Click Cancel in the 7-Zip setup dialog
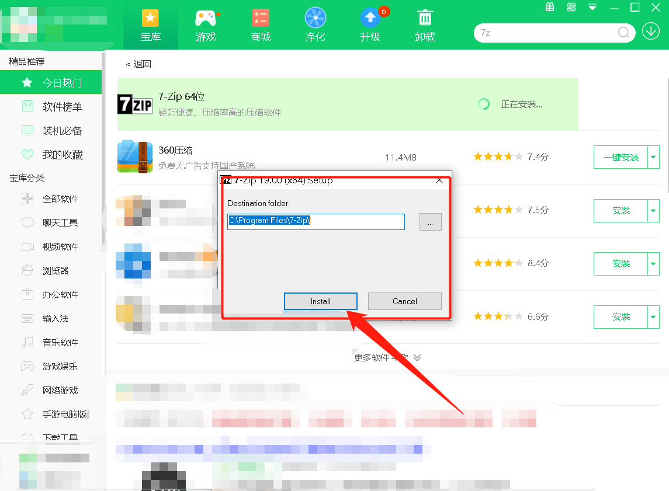This screenshot has height=491, width=669. tap(404, 301)
